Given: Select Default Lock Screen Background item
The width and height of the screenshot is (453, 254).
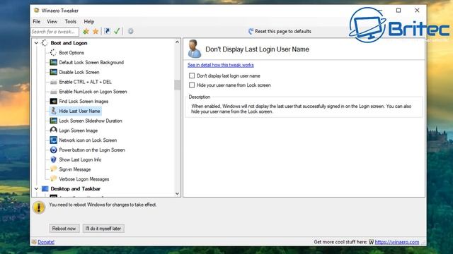Looking at the screenshot, I should (91, 63).
